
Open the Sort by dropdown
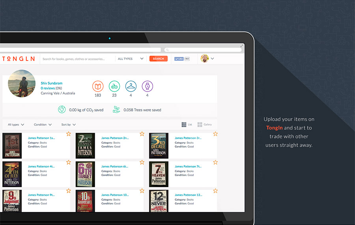click(x=69, y=125)
